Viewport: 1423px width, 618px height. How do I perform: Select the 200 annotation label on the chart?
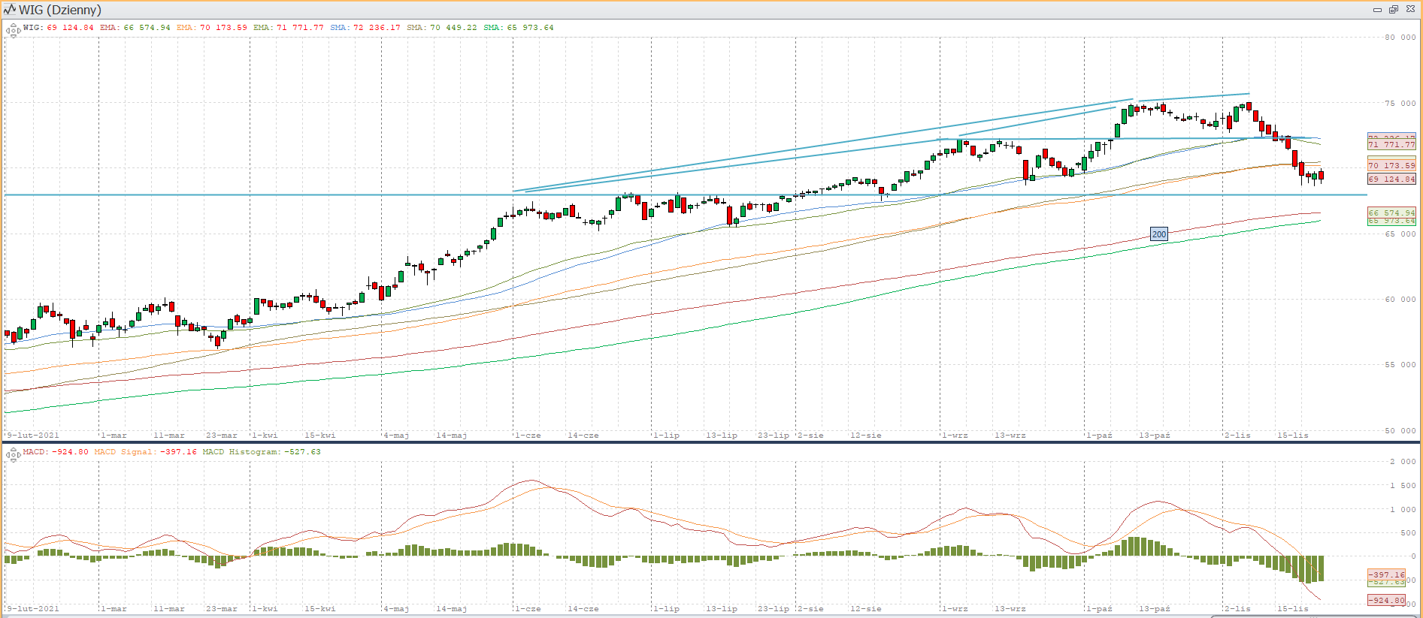tap(1159, 234)
